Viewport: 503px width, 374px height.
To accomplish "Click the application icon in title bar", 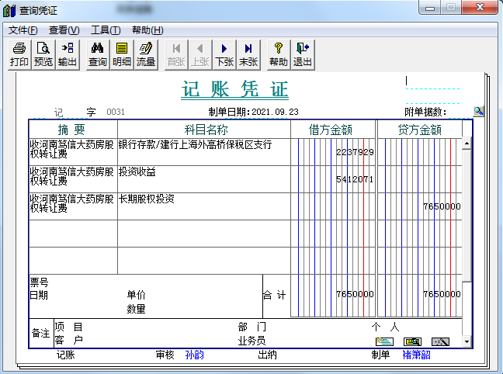I will (x=9, y=10).
